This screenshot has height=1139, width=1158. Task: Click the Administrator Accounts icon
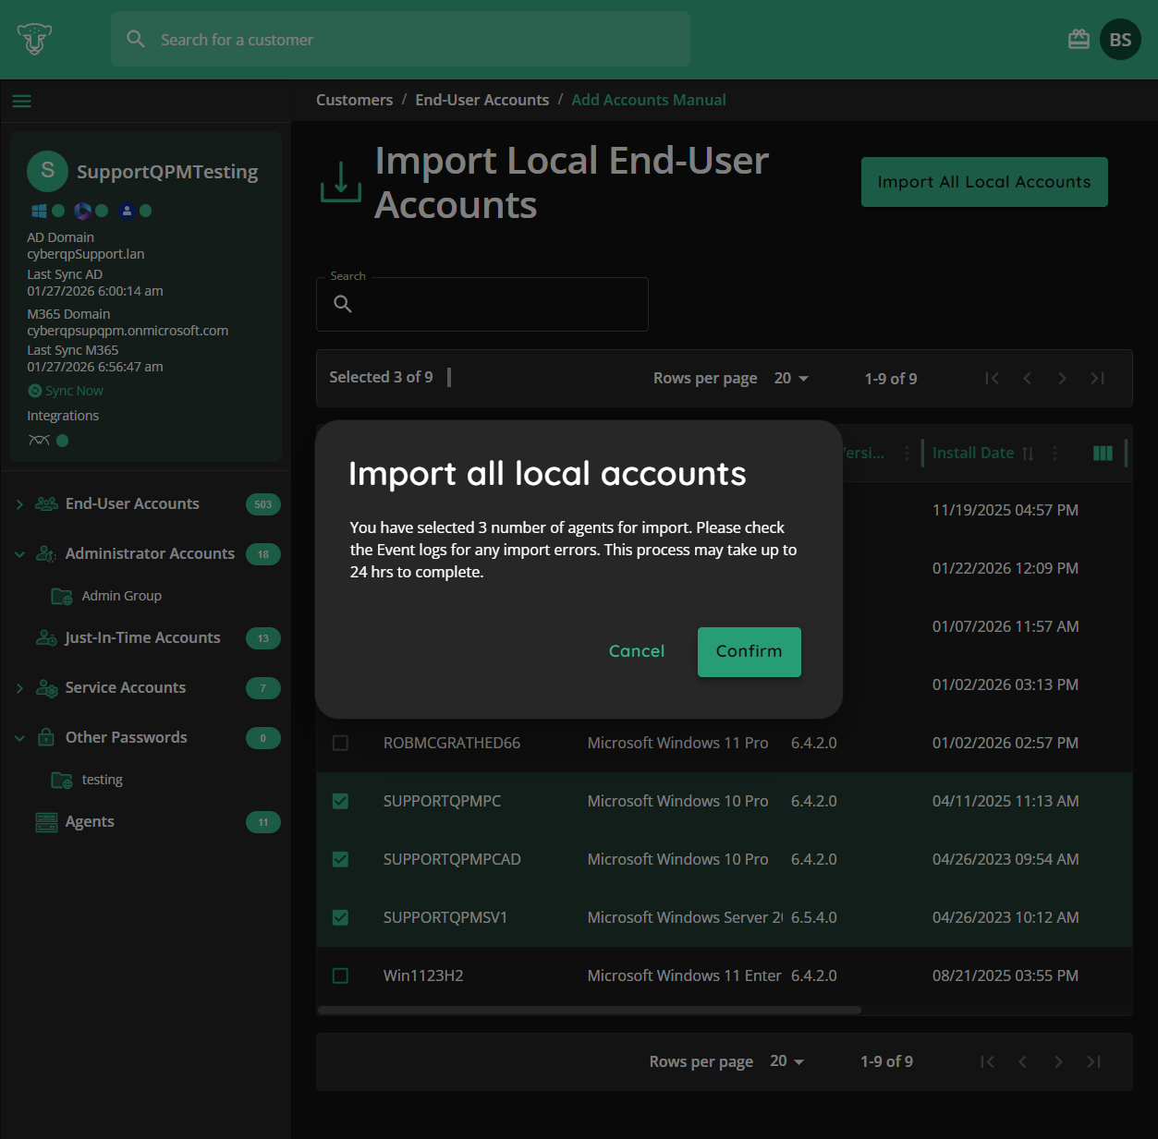coord(46,553)
